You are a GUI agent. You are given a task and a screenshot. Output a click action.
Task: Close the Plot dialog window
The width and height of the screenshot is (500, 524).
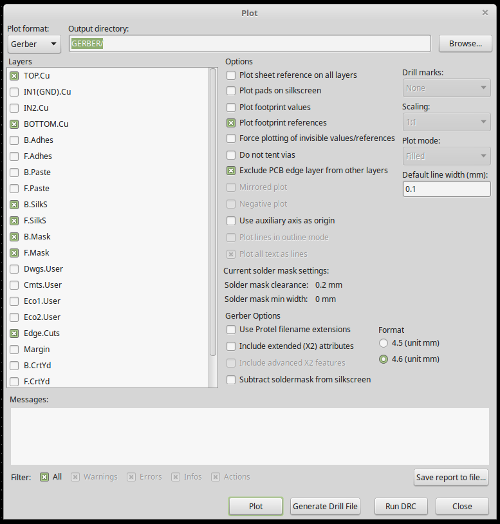tap(462, 506)
